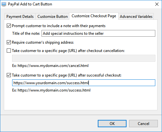Click the 'Title of the note:' label
This screenshot has height=132, width=162.
click(x=26, y=33)
